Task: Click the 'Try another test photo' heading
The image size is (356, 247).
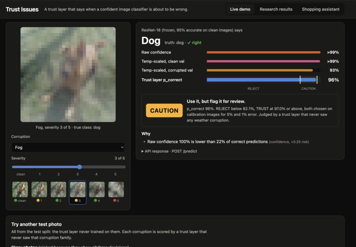Action: tap(36, 224)
